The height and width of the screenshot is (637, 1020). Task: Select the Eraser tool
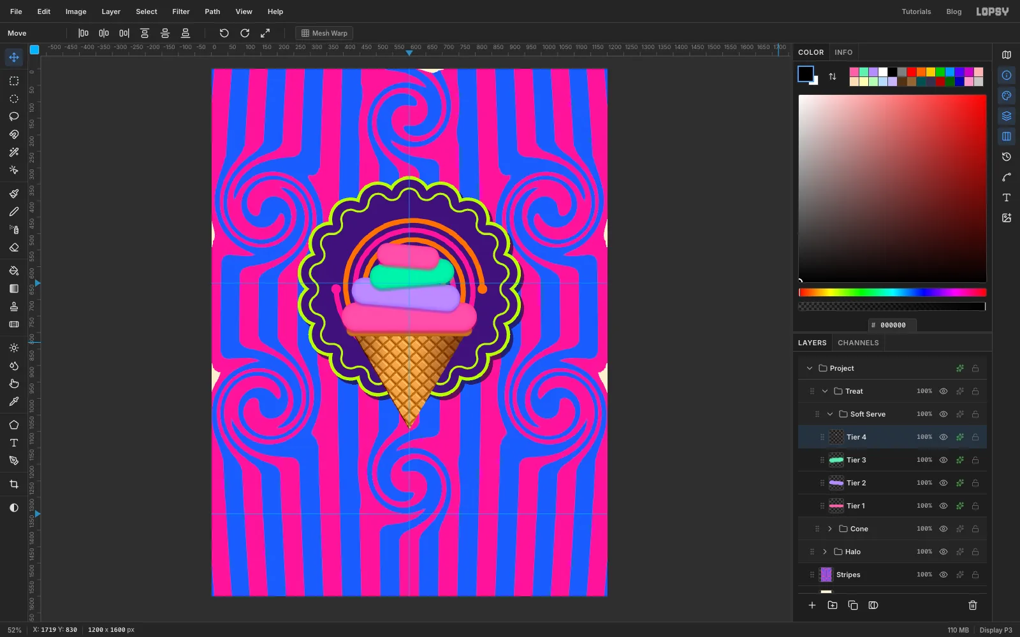tap(14, 247)
